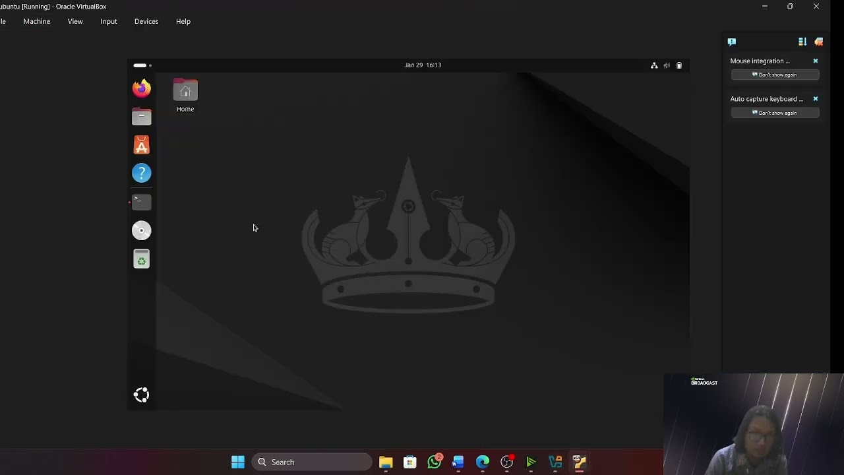Image resolution: width=844 pixels, height=475 pixels.
Task: Click the Mouse integration notification text
Action: click(760, 61)
